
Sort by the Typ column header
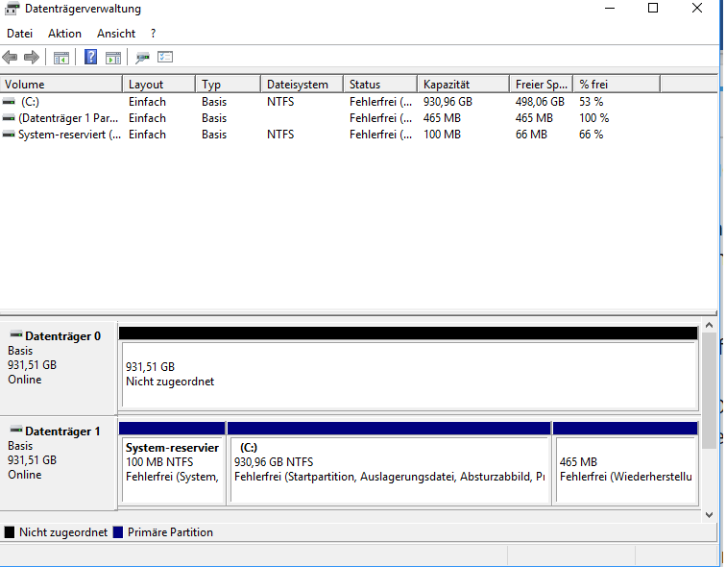(228, 85)
